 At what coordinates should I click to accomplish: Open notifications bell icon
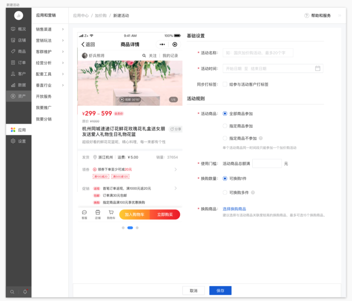pyautogui.click(x=25, y=292)
